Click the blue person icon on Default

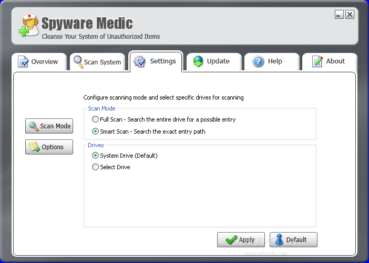[x=279, y=239]
